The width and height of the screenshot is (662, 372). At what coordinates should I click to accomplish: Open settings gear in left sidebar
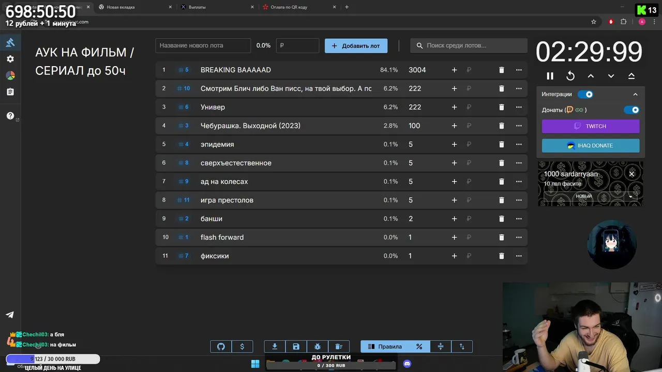(x=10, y=59)
